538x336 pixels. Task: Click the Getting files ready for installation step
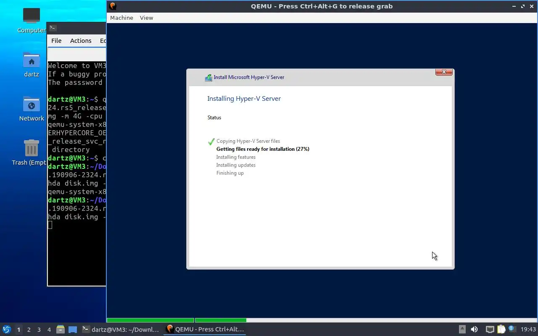pos(263,149)
